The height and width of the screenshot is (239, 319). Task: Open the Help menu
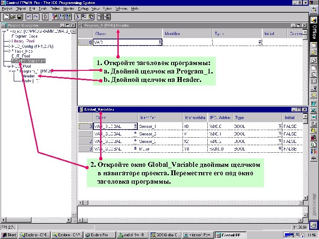135,9
